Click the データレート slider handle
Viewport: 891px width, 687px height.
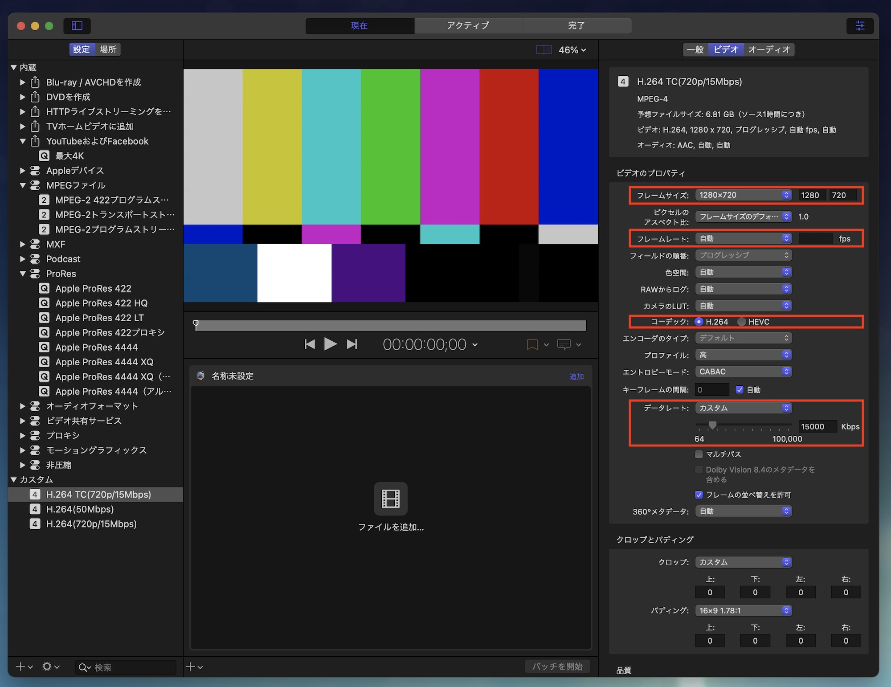click(x=712, y=425)
